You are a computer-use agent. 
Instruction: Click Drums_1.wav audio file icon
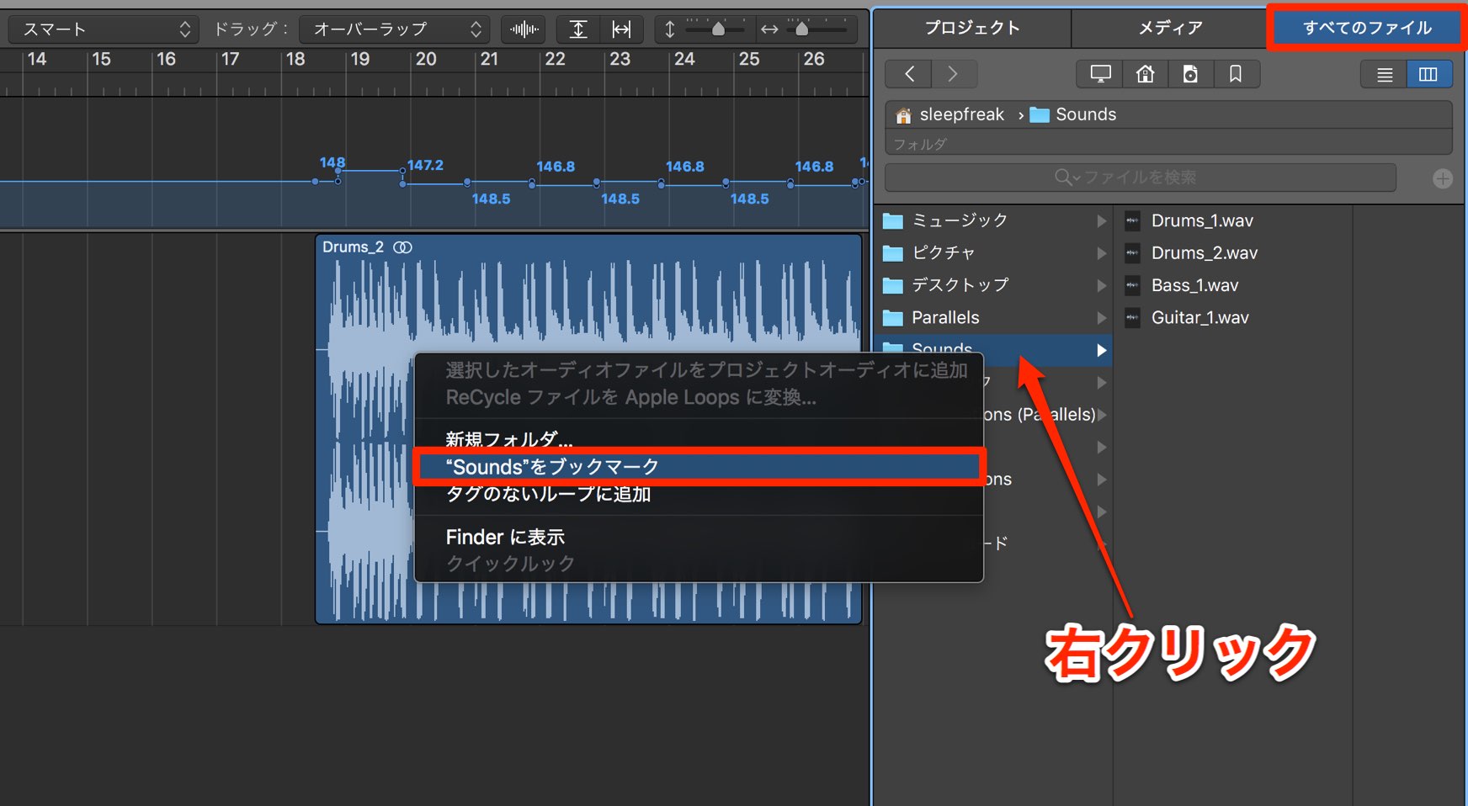pyautogui.click(x=1133, y=221)
